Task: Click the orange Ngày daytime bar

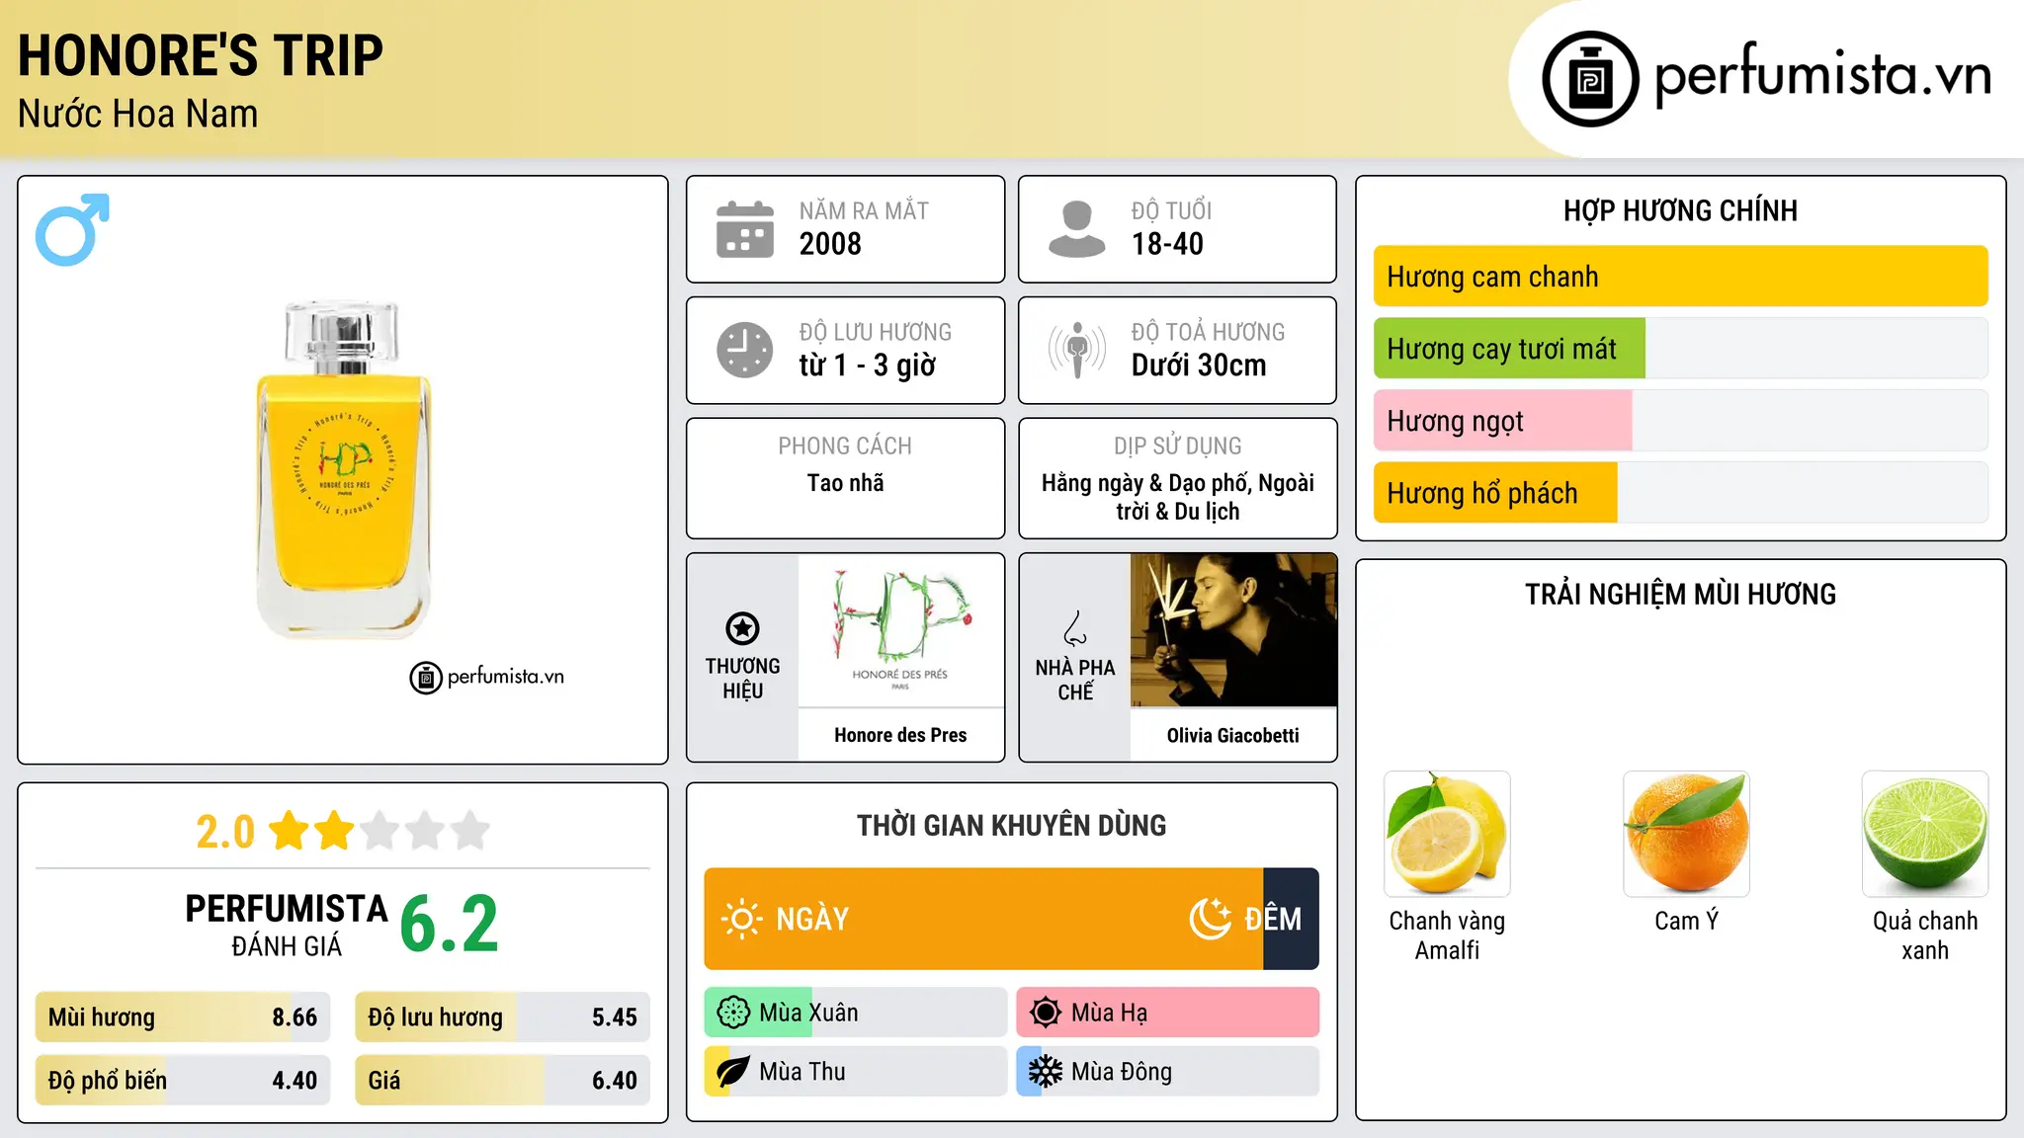Action: [983, 919]
